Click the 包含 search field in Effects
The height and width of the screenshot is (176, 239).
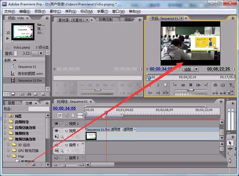tap(39, 109)
